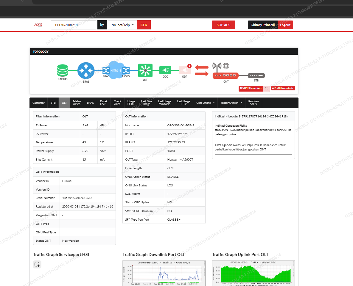Click the by label button
This screenshot has height=286, width=353.
point(102,25)
